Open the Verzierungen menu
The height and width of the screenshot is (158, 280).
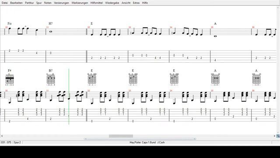coord(61,3)
